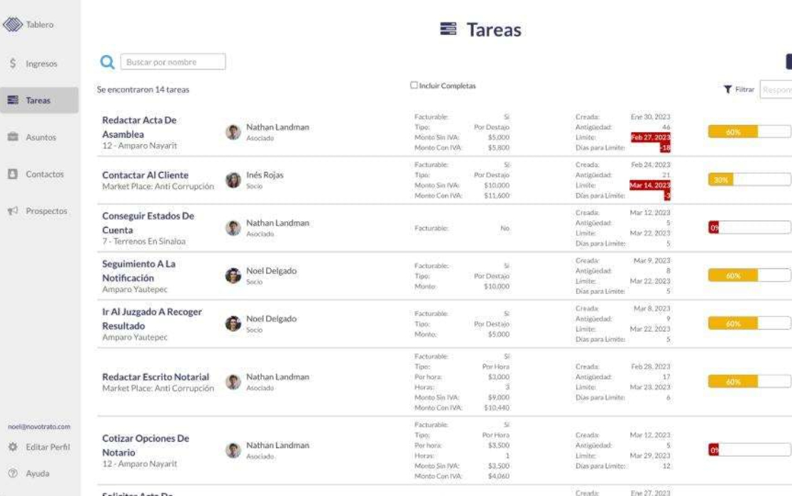This screenshot has height=496, width=792.
Task: Open task Redactar Escrito Notarial
Action: 156,378
